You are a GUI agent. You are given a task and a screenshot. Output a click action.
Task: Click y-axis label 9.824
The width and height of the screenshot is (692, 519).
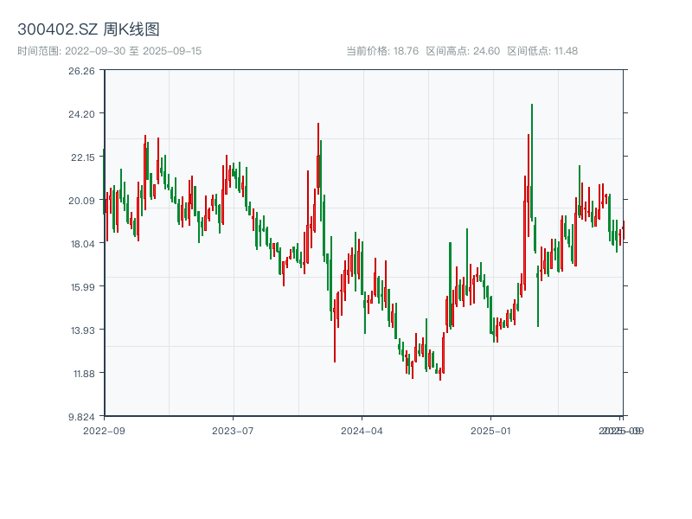click(81, 417)
